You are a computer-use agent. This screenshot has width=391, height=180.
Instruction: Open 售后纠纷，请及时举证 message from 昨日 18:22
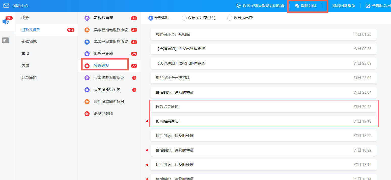(x=264, y=150)
